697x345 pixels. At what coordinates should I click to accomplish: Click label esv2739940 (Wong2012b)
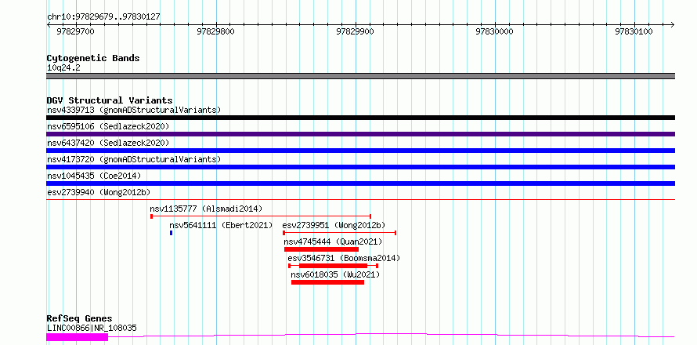coord(99,192)
